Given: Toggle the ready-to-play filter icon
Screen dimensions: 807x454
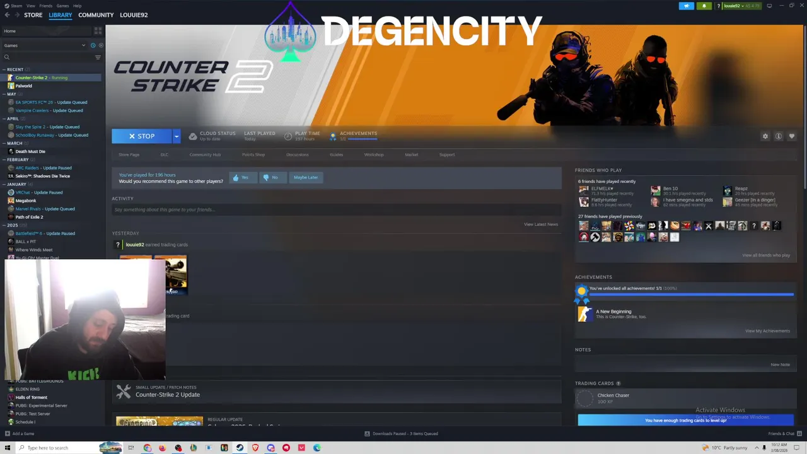Looking at the screenshot, I should point(101,45).
